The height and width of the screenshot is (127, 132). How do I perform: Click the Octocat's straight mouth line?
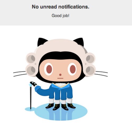click(60, 78)
